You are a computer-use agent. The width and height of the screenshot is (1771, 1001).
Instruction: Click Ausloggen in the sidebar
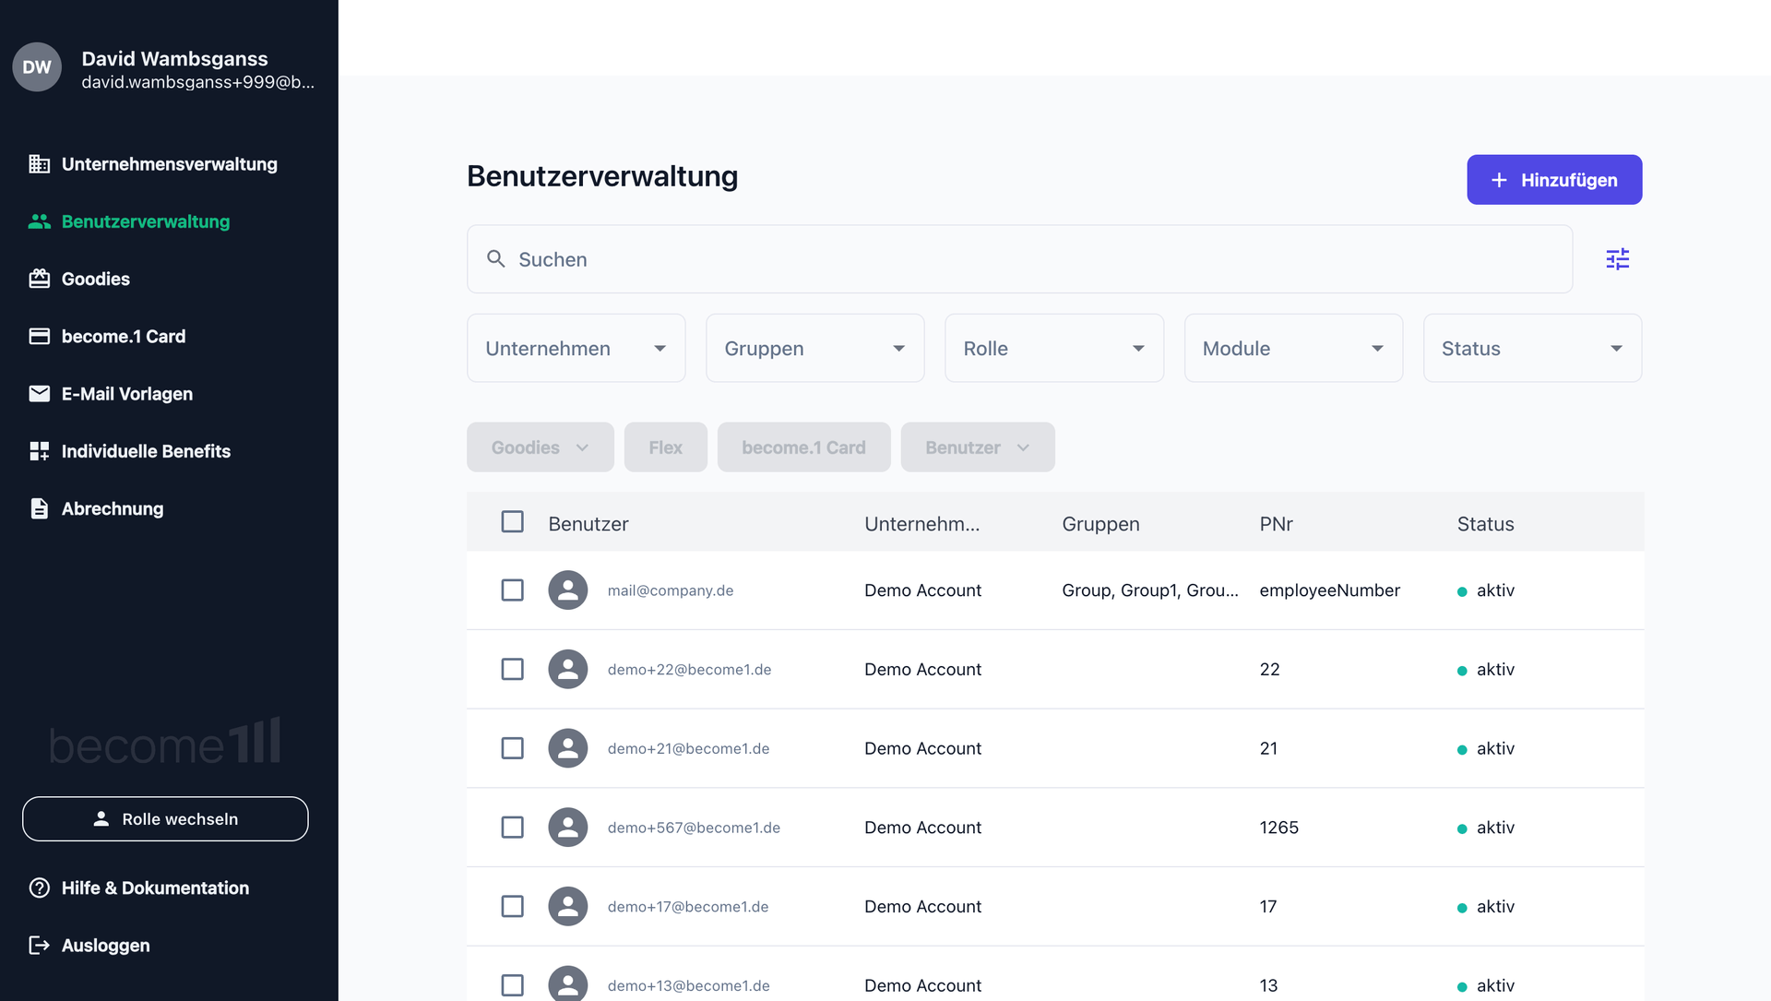(x=105, y=946)
